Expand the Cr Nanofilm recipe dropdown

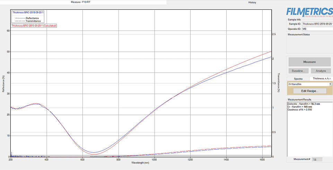pos(330,84)
